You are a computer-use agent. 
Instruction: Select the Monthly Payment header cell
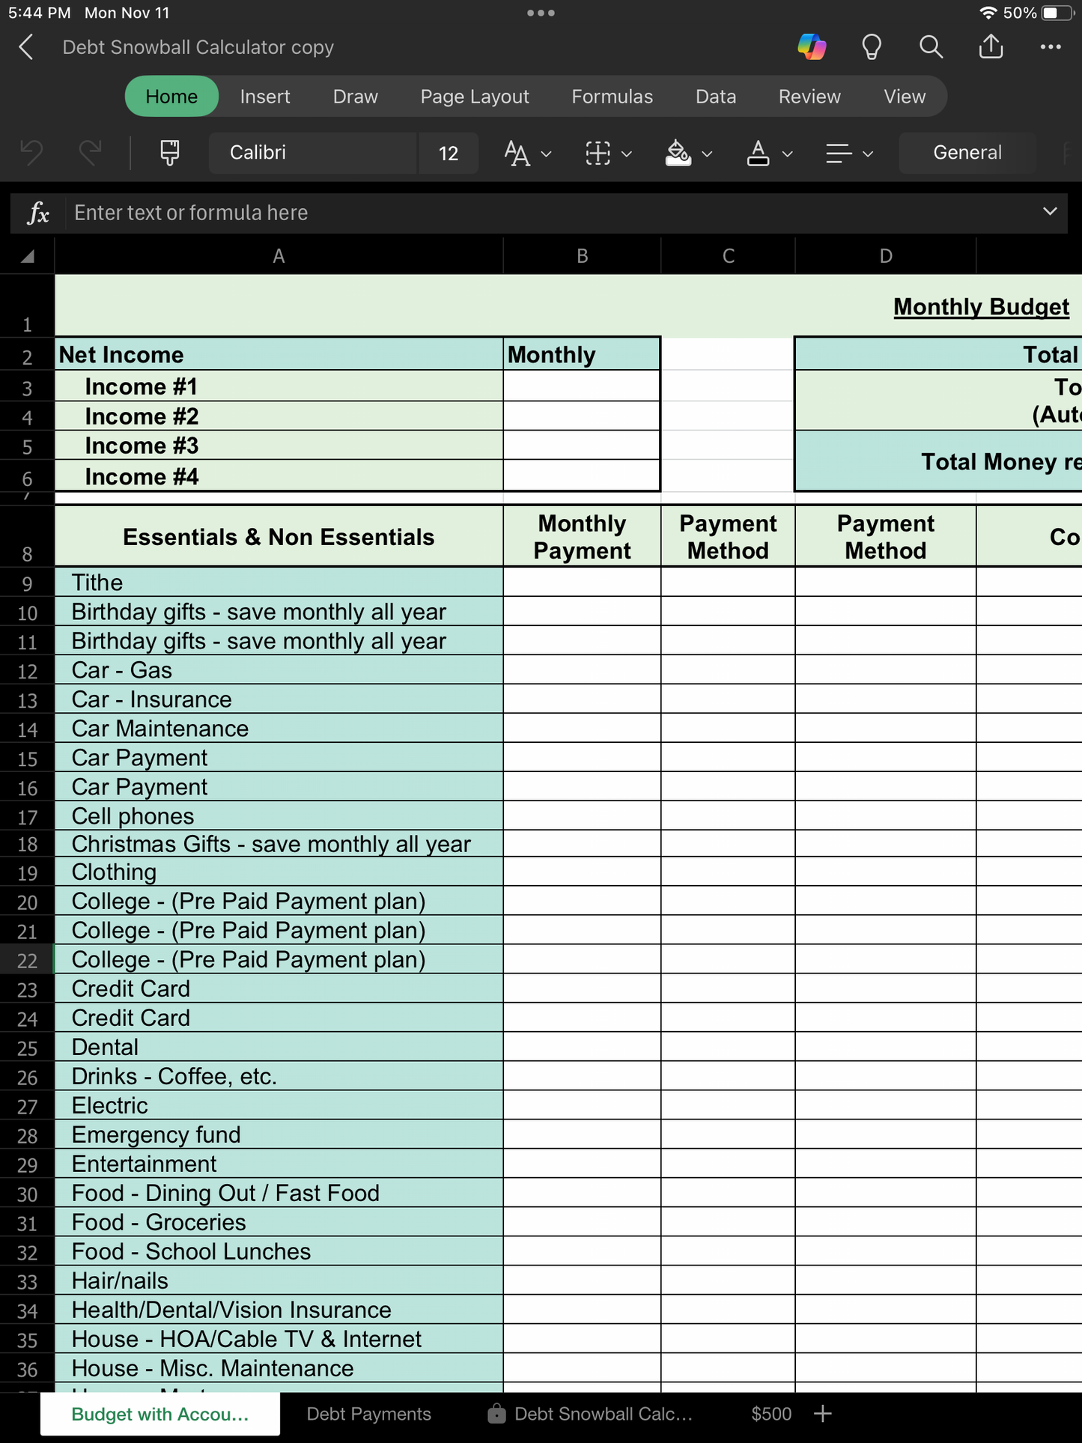click(582, 537)
